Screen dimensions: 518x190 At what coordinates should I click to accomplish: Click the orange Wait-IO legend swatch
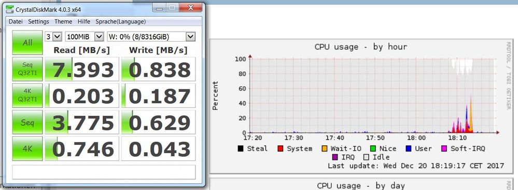click(x=325, y=148)
